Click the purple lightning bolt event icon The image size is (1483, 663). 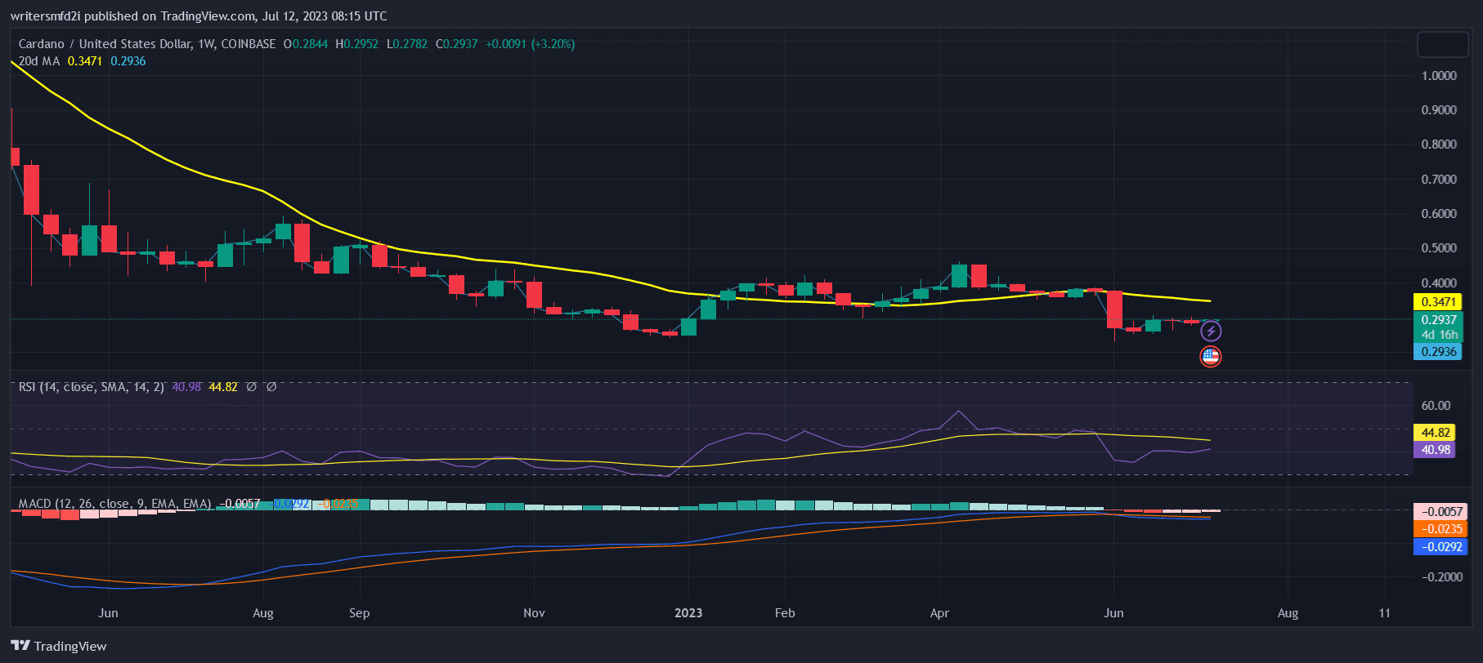click(x=1211, y=331)
